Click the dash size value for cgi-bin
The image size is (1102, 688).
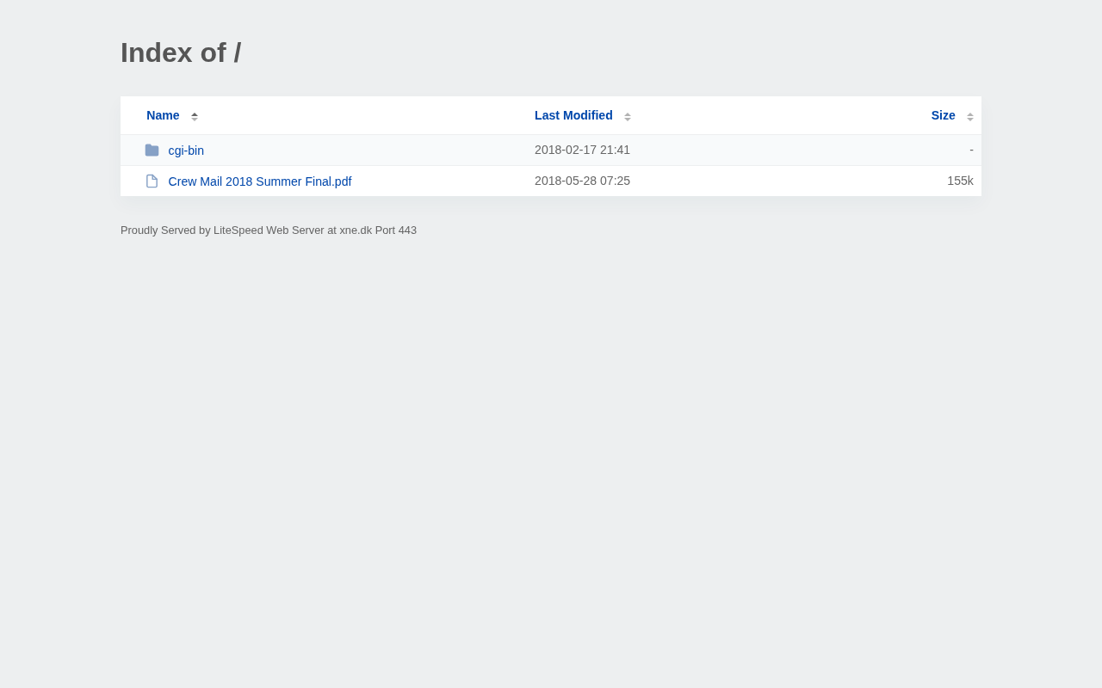tap(971, 150)
